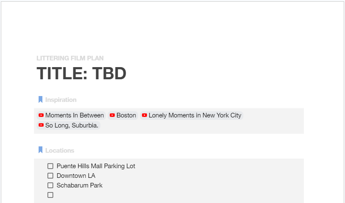
Task: Toggle the Schabarum Park checkbox
Action: (50, 185)
